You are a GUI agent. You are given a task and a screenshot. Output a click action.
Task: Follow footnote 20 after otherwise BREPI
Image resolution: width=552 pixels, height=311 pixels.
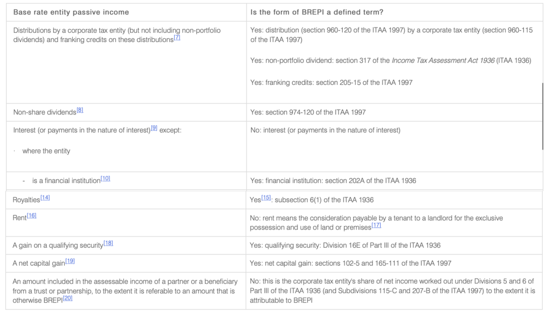67,298
